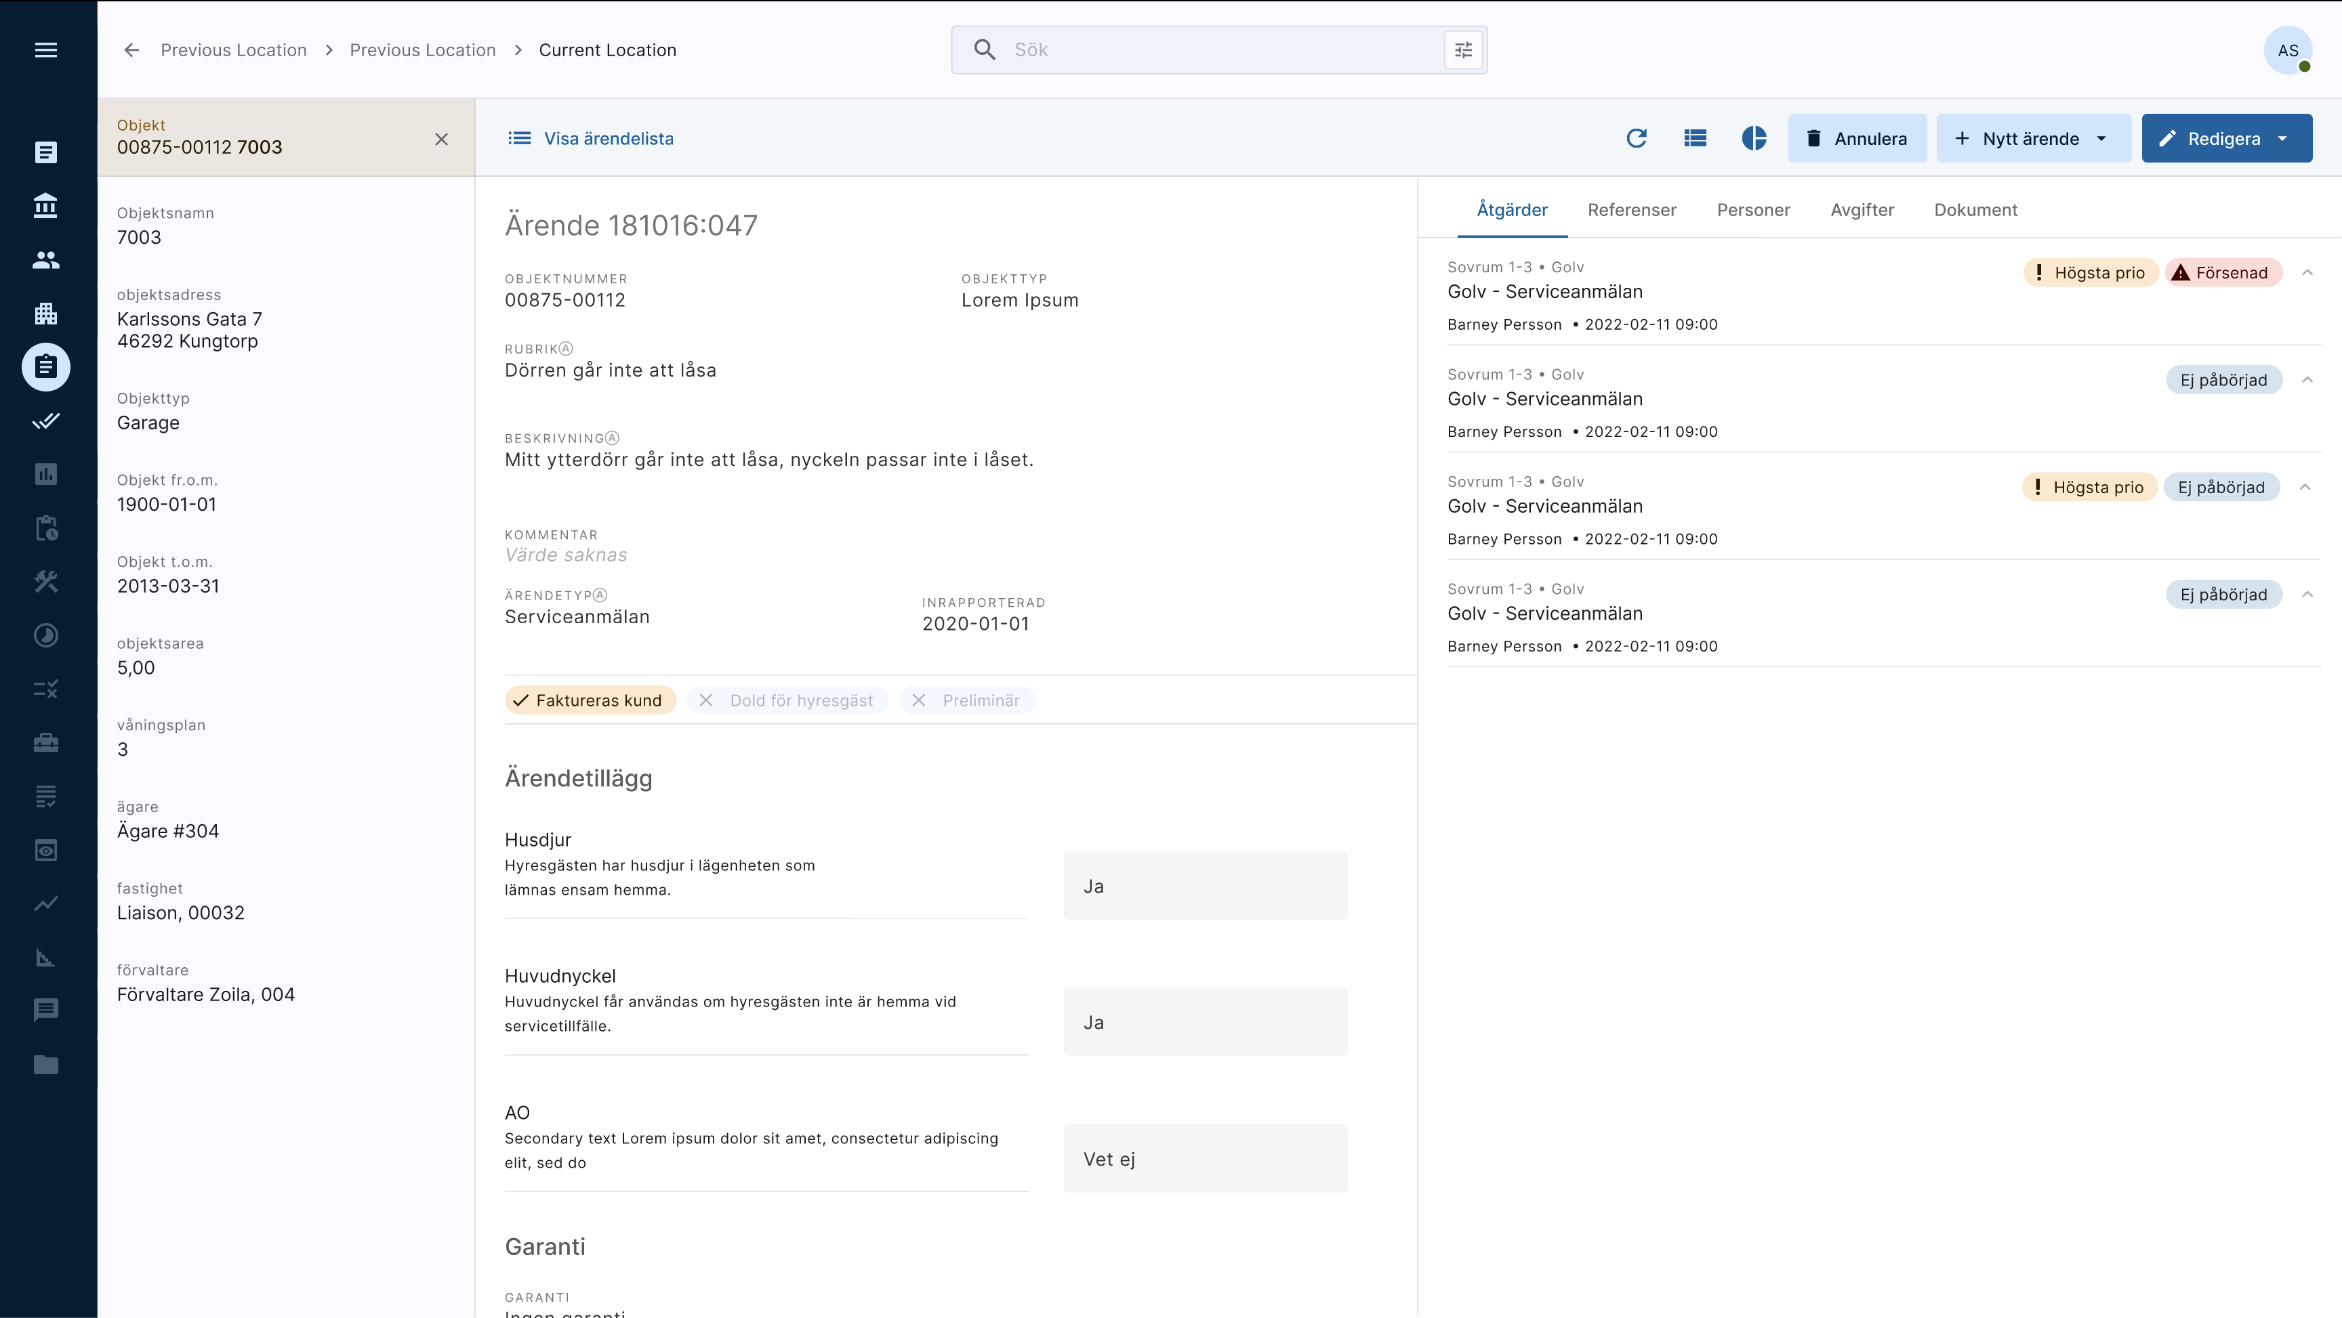Open the apartment building sidebar icon
This screenshot has height=1318, width=2342.
pyautogui.click(x=45, y=314)
